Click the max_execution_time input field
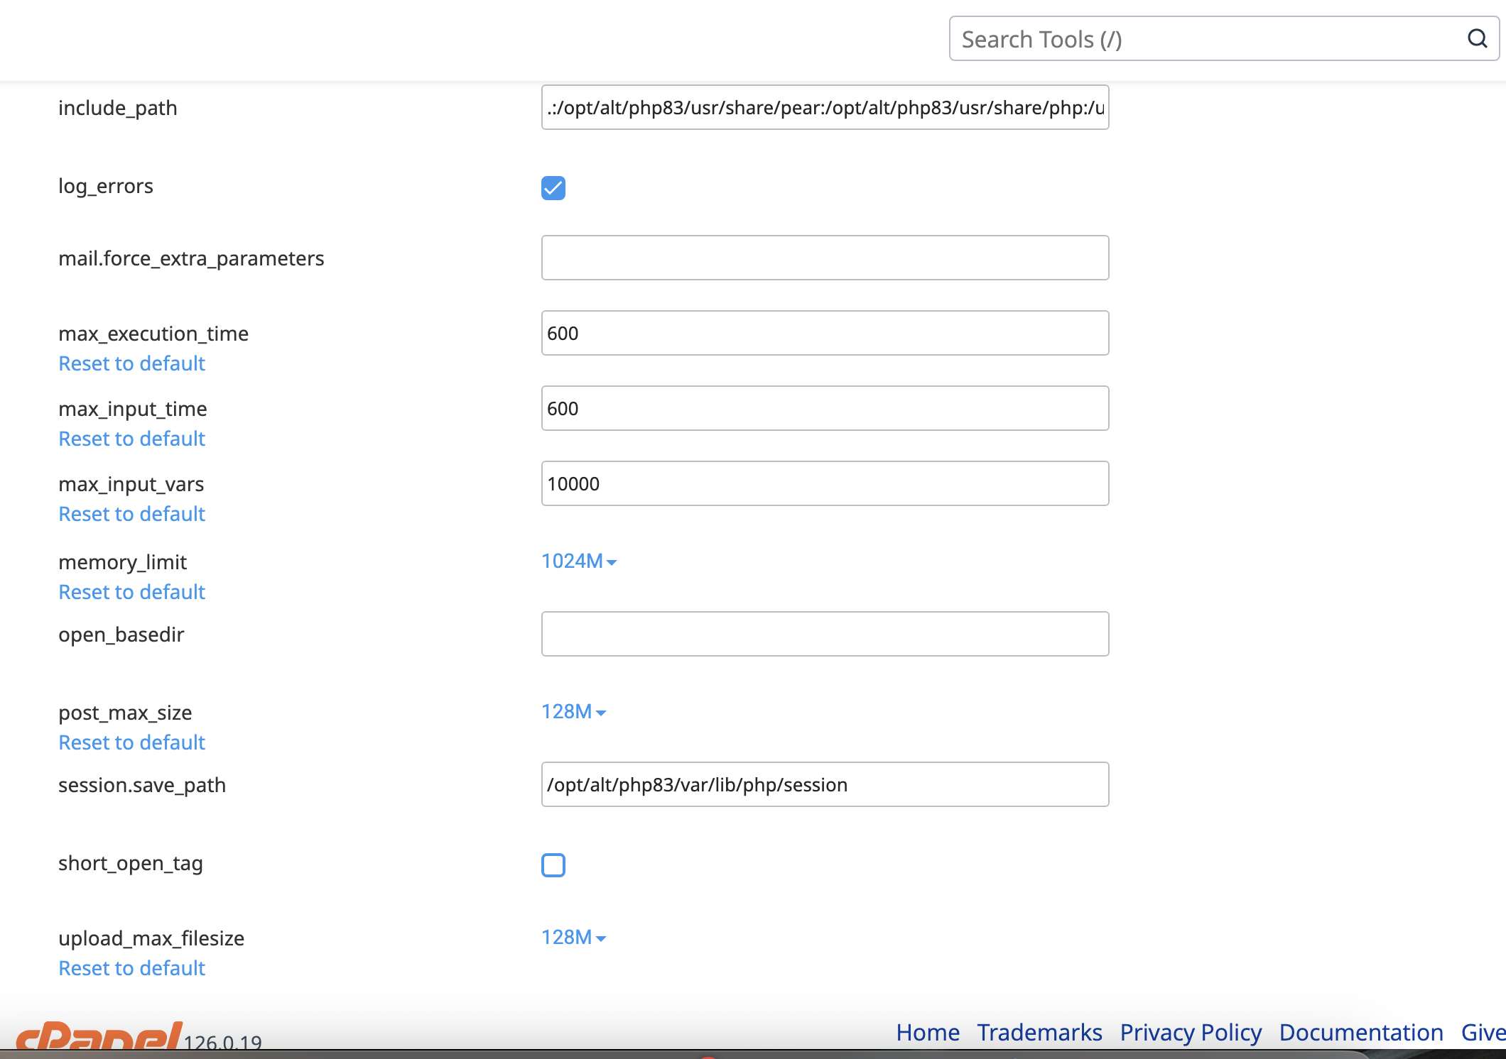The height and width of the screenshot is (1059, 1506). point(825,333)
